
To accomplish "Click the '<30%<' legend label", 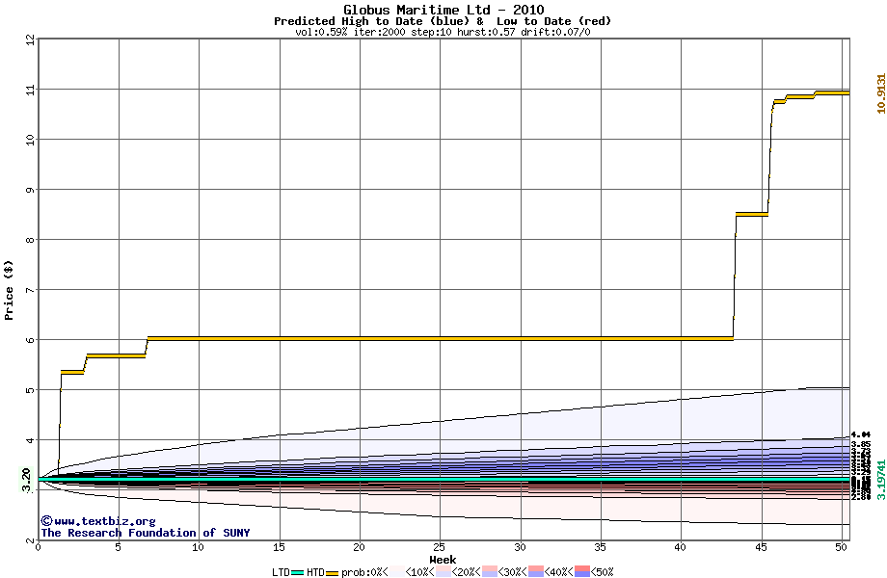I will 513,572.
